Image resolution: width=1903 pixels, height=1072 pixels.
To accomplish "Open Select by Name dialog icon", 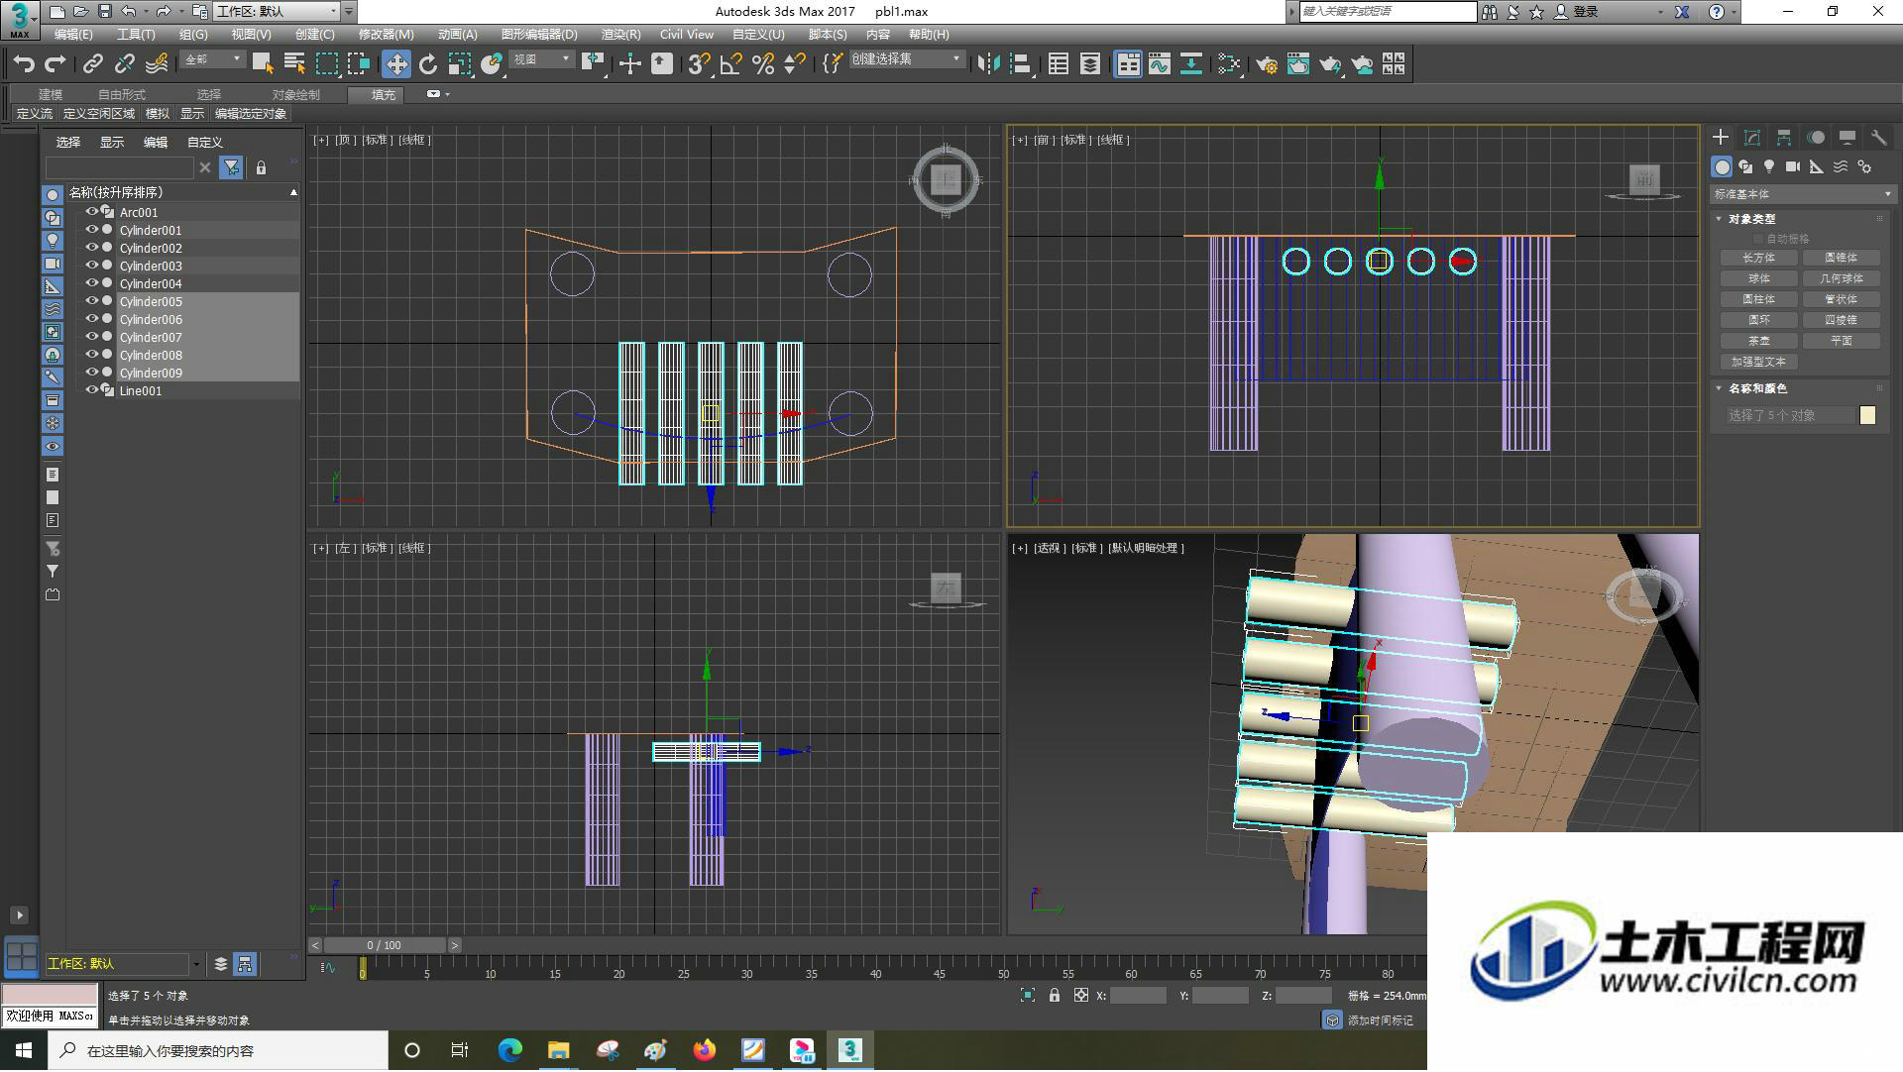I will point(294,64).
